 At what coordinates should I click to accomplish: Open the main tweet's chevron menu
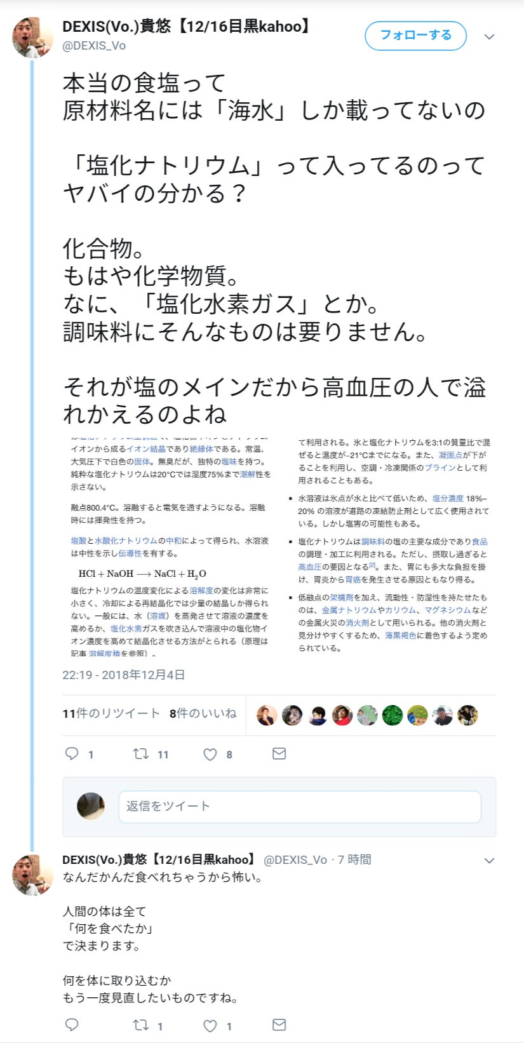pyautogui.click(x=489, y=37)
